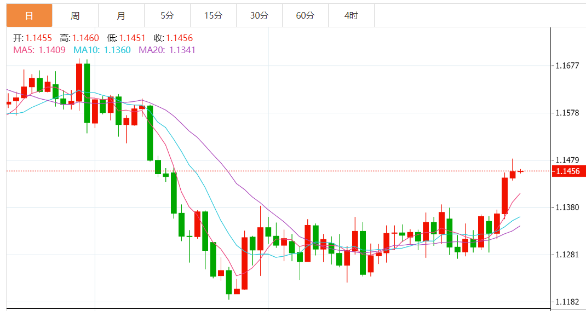Screen dimensions: 586x311
Task: Switch chart to 5分 interval
Action: (167, 15)
